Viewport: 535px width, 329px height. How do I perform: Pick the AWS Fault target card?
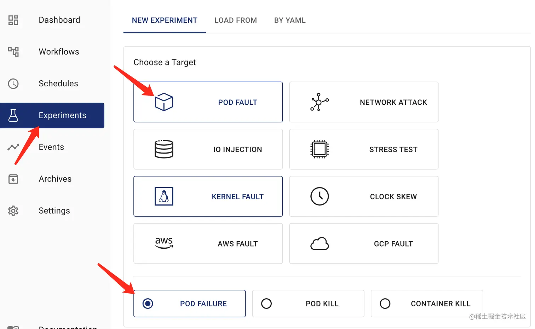pyautogui.click(x=208, y=243)
